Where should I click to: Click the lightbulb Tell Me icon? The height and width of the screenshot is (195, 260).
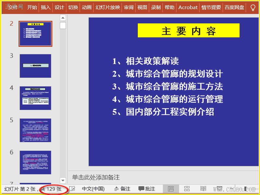tap(253, 7)
